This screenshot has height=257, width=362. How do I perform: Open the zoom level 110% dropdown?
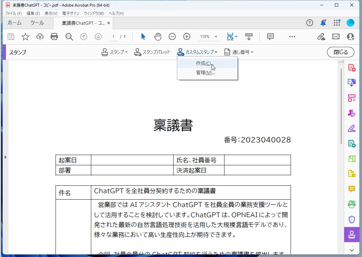216,37
